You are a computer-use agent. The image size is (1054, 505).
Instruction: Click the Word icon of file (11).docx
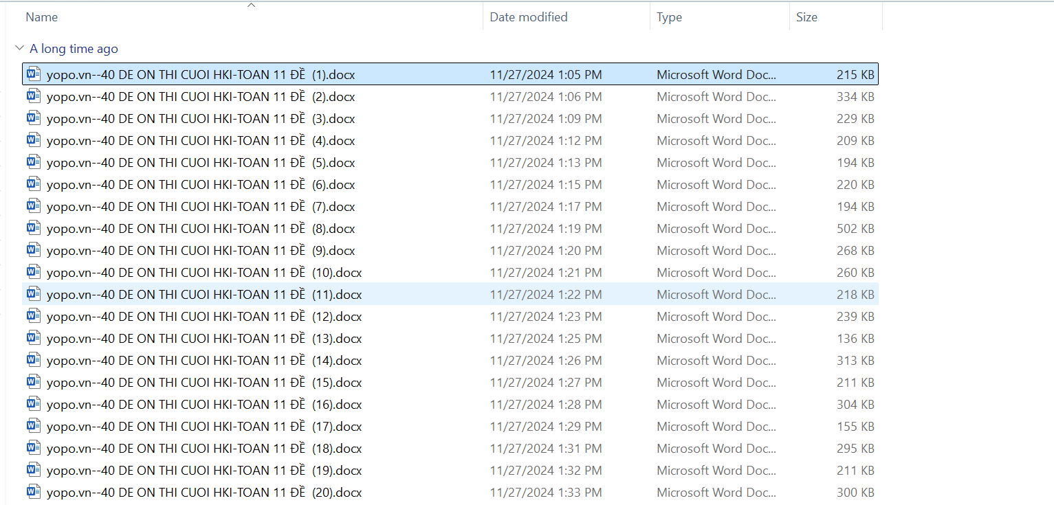(34, 294)
